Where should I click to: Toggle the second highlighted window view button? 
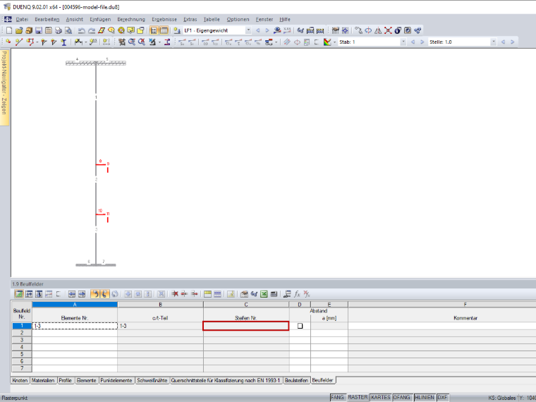pos(164,30)
